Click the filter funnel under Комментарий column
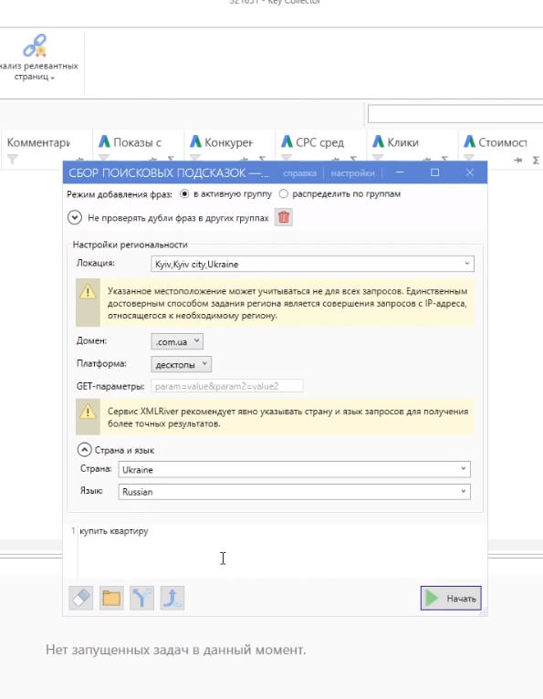 (13, 159)
